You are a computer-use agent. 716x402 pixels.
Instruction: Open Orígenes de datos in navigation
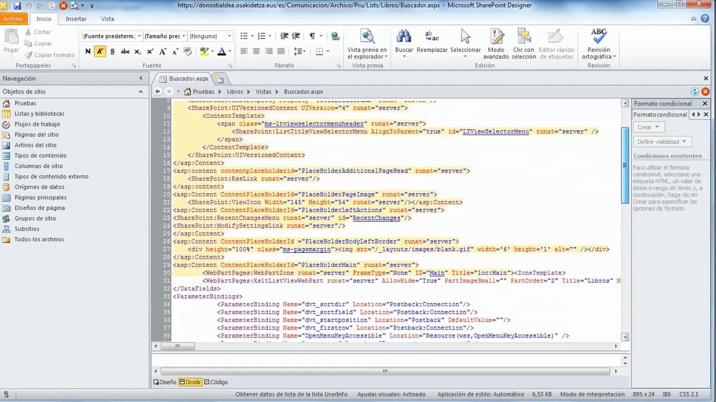click(39, 187)
